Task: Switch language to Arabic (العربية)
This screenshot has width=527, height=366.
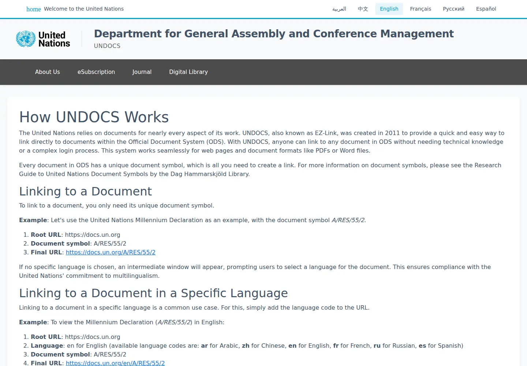Action: tap(339, 9)
